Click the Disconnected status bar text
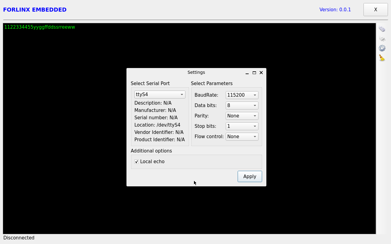The width and height of the screenshot is (391, 244). pos(19,238)
